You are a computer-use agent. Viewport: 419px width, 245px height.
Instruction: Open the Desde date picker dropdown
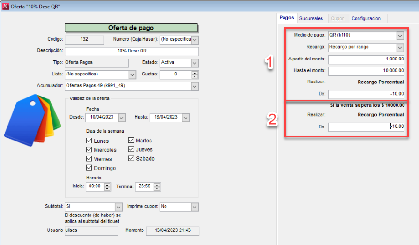(122, 118)
